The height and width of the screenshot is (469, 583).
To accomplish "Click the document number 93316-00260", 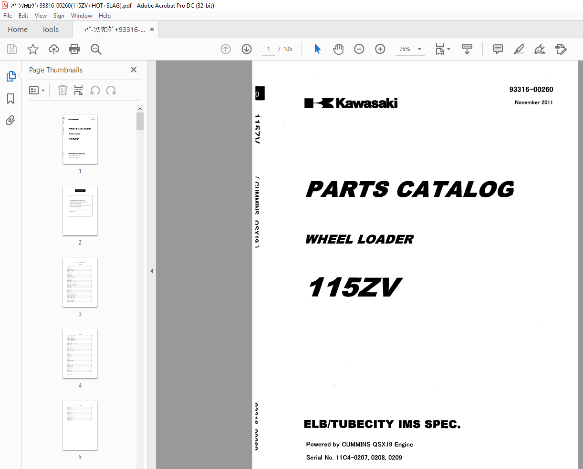I will [x=531, y=90].
